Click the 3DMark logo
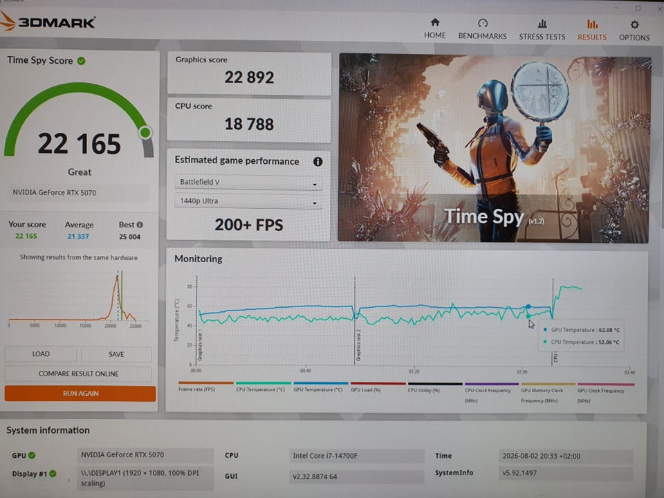 [x=48, y=21]
